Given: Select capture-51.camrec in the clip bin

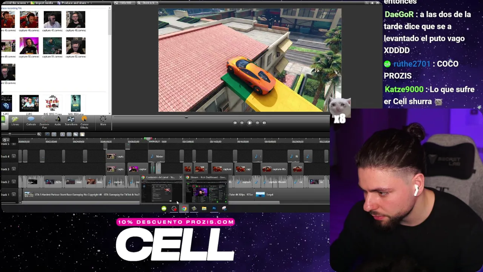Looking at the screenshot, I should pyautogui.click(x=52, y=48).
